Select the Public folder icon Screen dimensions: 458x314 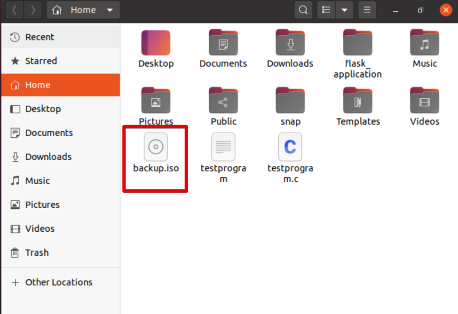point(223,100)
